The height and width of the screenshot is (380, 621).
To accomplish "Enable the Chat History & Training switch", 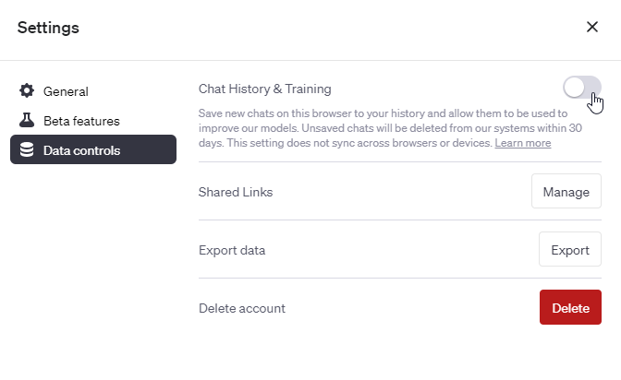I will (x=582, y=88).
